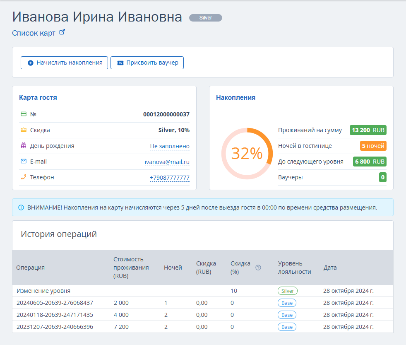
Task: Click the envelope icon beside E-mail
Action: point(24,161)
